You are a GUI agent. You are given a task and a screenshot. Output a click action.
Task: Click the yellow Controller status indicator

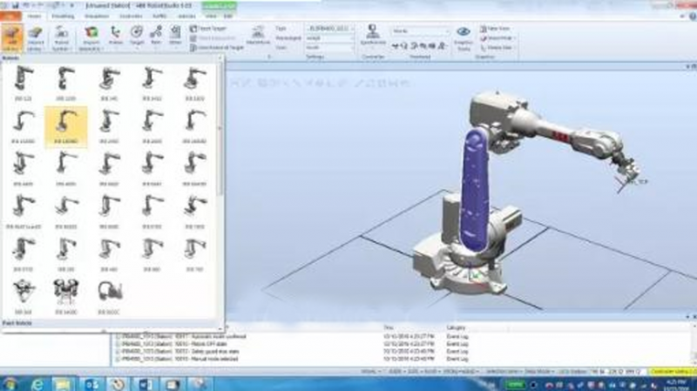673,371
